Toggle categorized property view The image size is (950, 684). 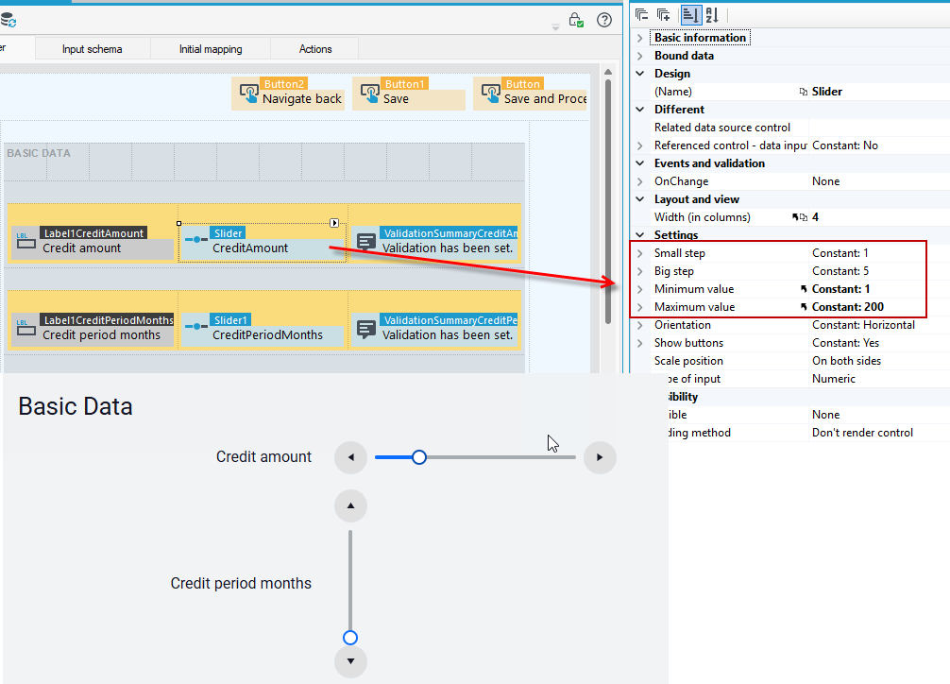tap(690, 14)
